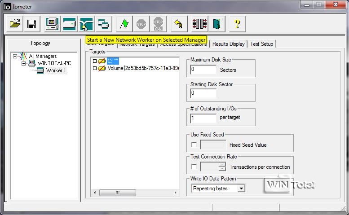
Task: Save test configuration floppy disk icon
Action: coord(31,24)
